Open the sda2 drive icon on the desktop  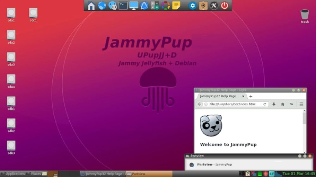tap(11, 35)
